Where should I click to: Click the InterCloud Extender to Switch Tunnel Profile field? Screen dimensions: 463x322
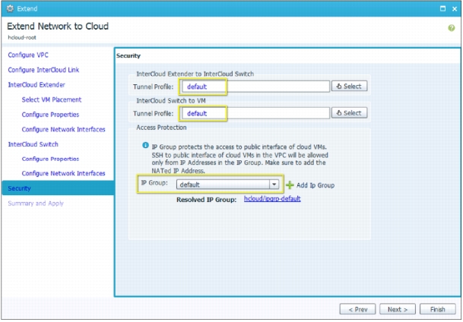[x=255, y=87]
